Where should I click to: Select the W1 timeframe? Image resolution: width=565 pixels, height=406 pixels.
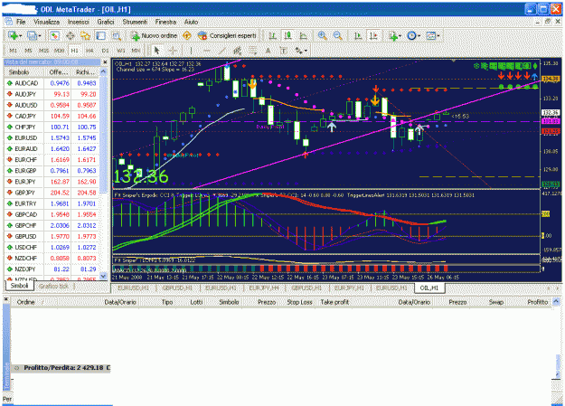click(121, 51)
